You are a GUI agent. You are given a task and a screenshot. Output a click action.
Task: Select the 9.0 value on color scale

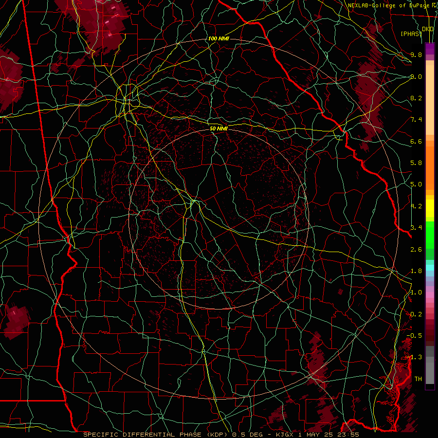click(416, 76)
